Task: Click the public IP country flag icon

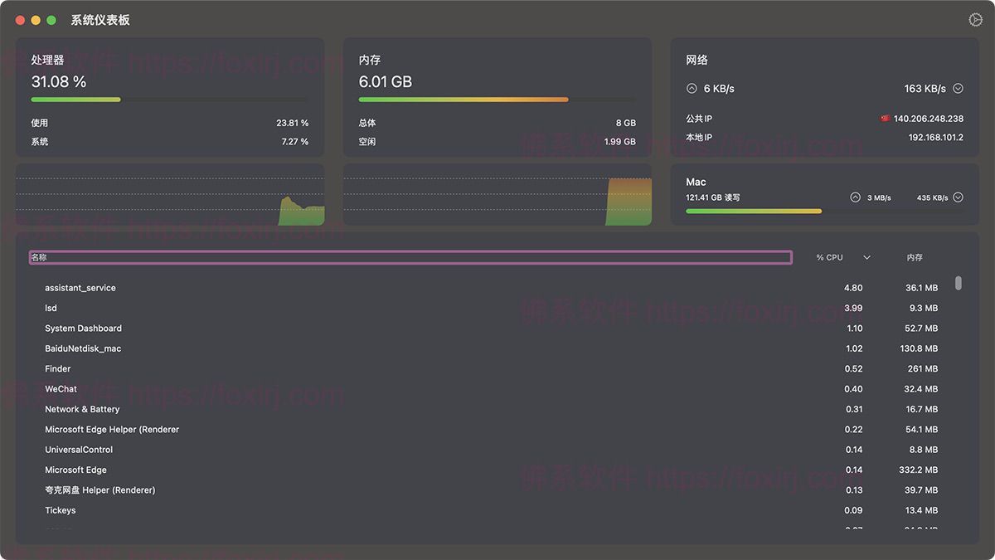Action: pyautogui.click(x=885, y=119)
